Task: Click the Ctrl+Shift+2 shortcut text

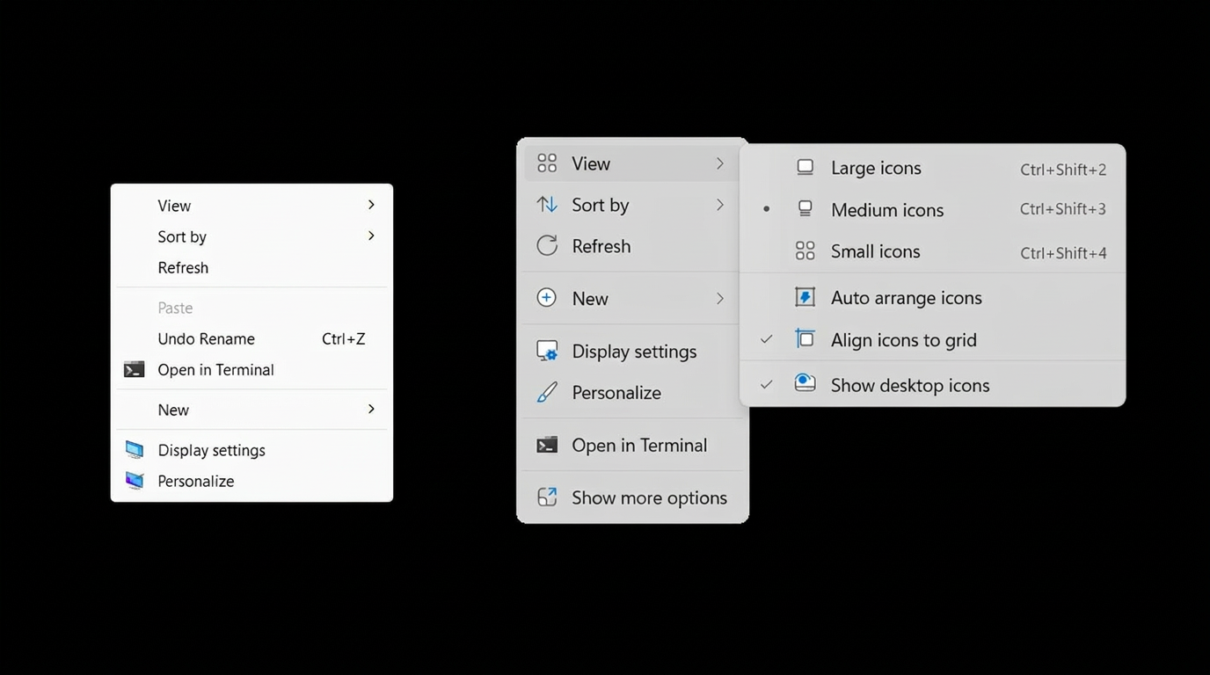Action: click(1063, 170)
